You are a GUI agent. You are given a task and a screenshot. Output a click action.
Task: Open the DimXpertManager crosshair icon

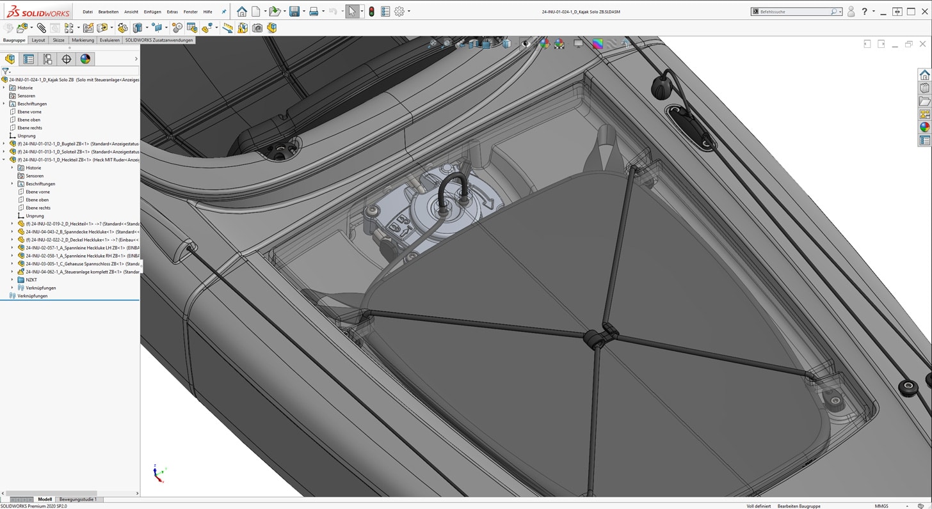(67, 59)
